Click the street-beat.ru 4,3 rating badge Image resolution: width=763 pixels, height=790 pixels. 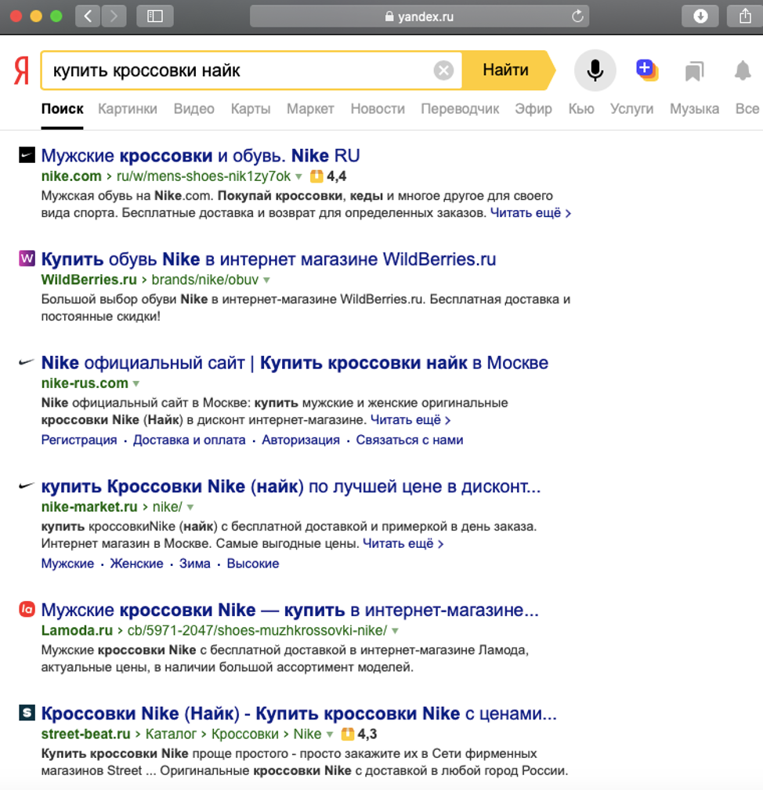click(359, 734)
